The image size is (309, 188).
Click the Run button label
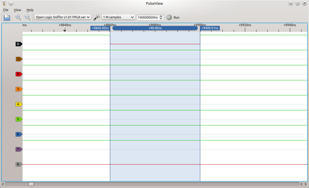176,17
